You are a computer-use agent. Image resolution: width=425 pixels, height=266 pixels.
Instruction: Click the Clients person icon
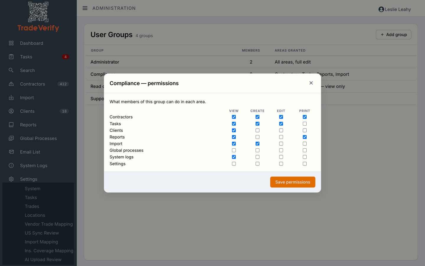(x=11, y=111)
